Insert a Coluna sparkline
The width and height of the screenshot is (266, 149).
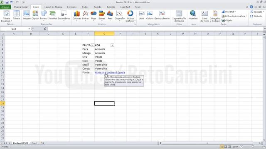(150, 15)
